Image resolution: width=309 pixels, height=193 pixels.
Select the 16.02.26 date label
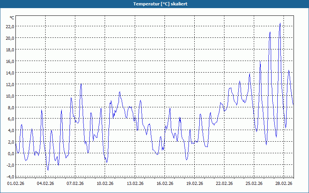pos(165,184)
